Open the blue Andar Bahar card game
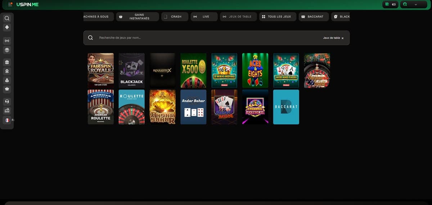The height and width of the screenshot is (205, 432). point(194,107)
